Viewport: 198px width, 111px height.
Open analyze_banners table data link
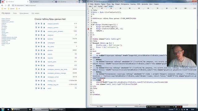click(53, 24)
